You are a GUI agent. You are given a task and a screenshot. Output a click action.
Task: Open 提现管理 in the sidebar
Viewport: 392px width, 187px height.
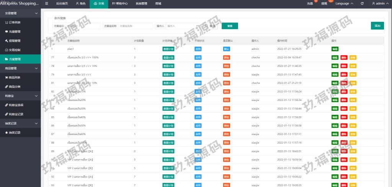(15, 41)
